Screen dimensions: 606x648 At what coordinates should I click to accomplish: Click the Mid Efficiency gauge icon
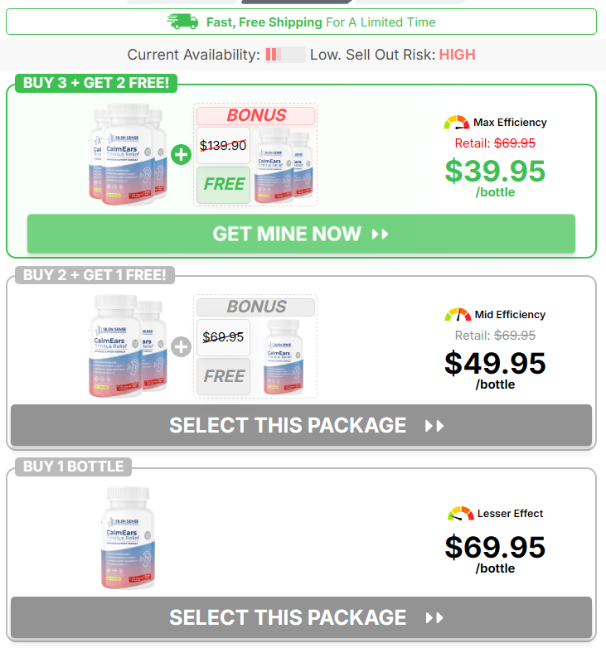(x=458, y=315)
